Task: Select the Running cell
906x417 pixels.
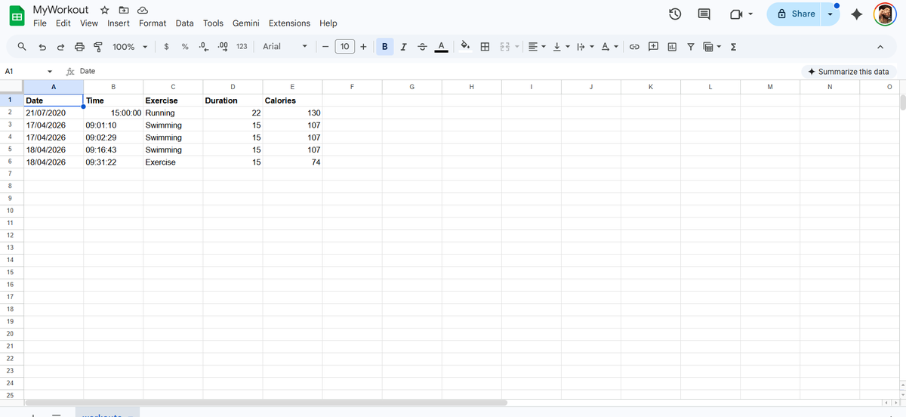Action: (173, 113)
